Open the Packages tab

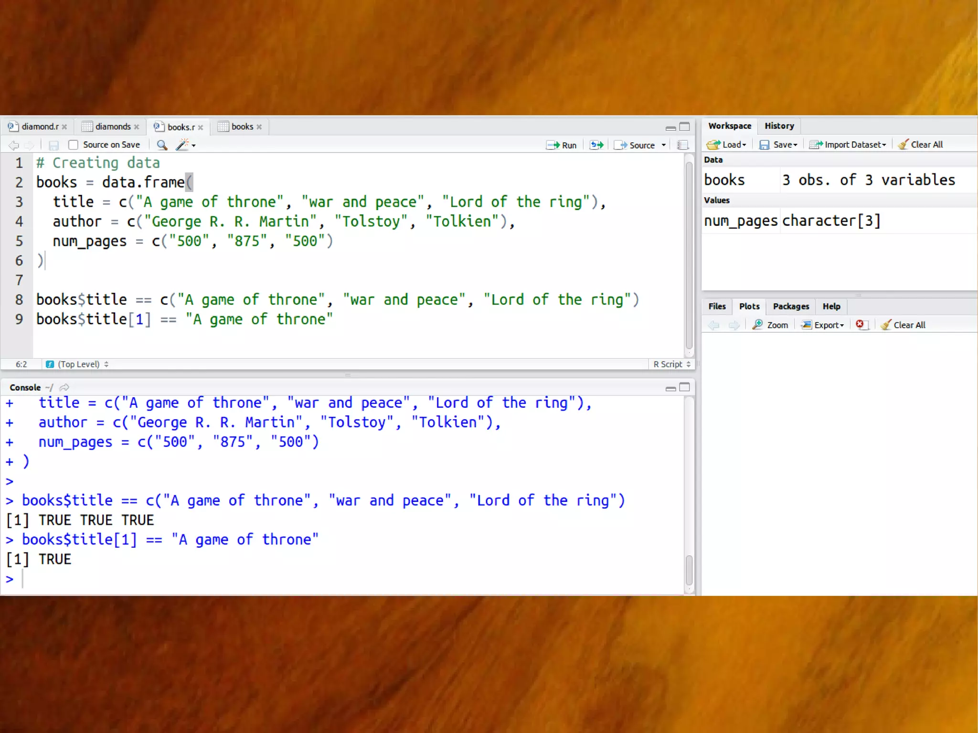click(x=791, y=306)
